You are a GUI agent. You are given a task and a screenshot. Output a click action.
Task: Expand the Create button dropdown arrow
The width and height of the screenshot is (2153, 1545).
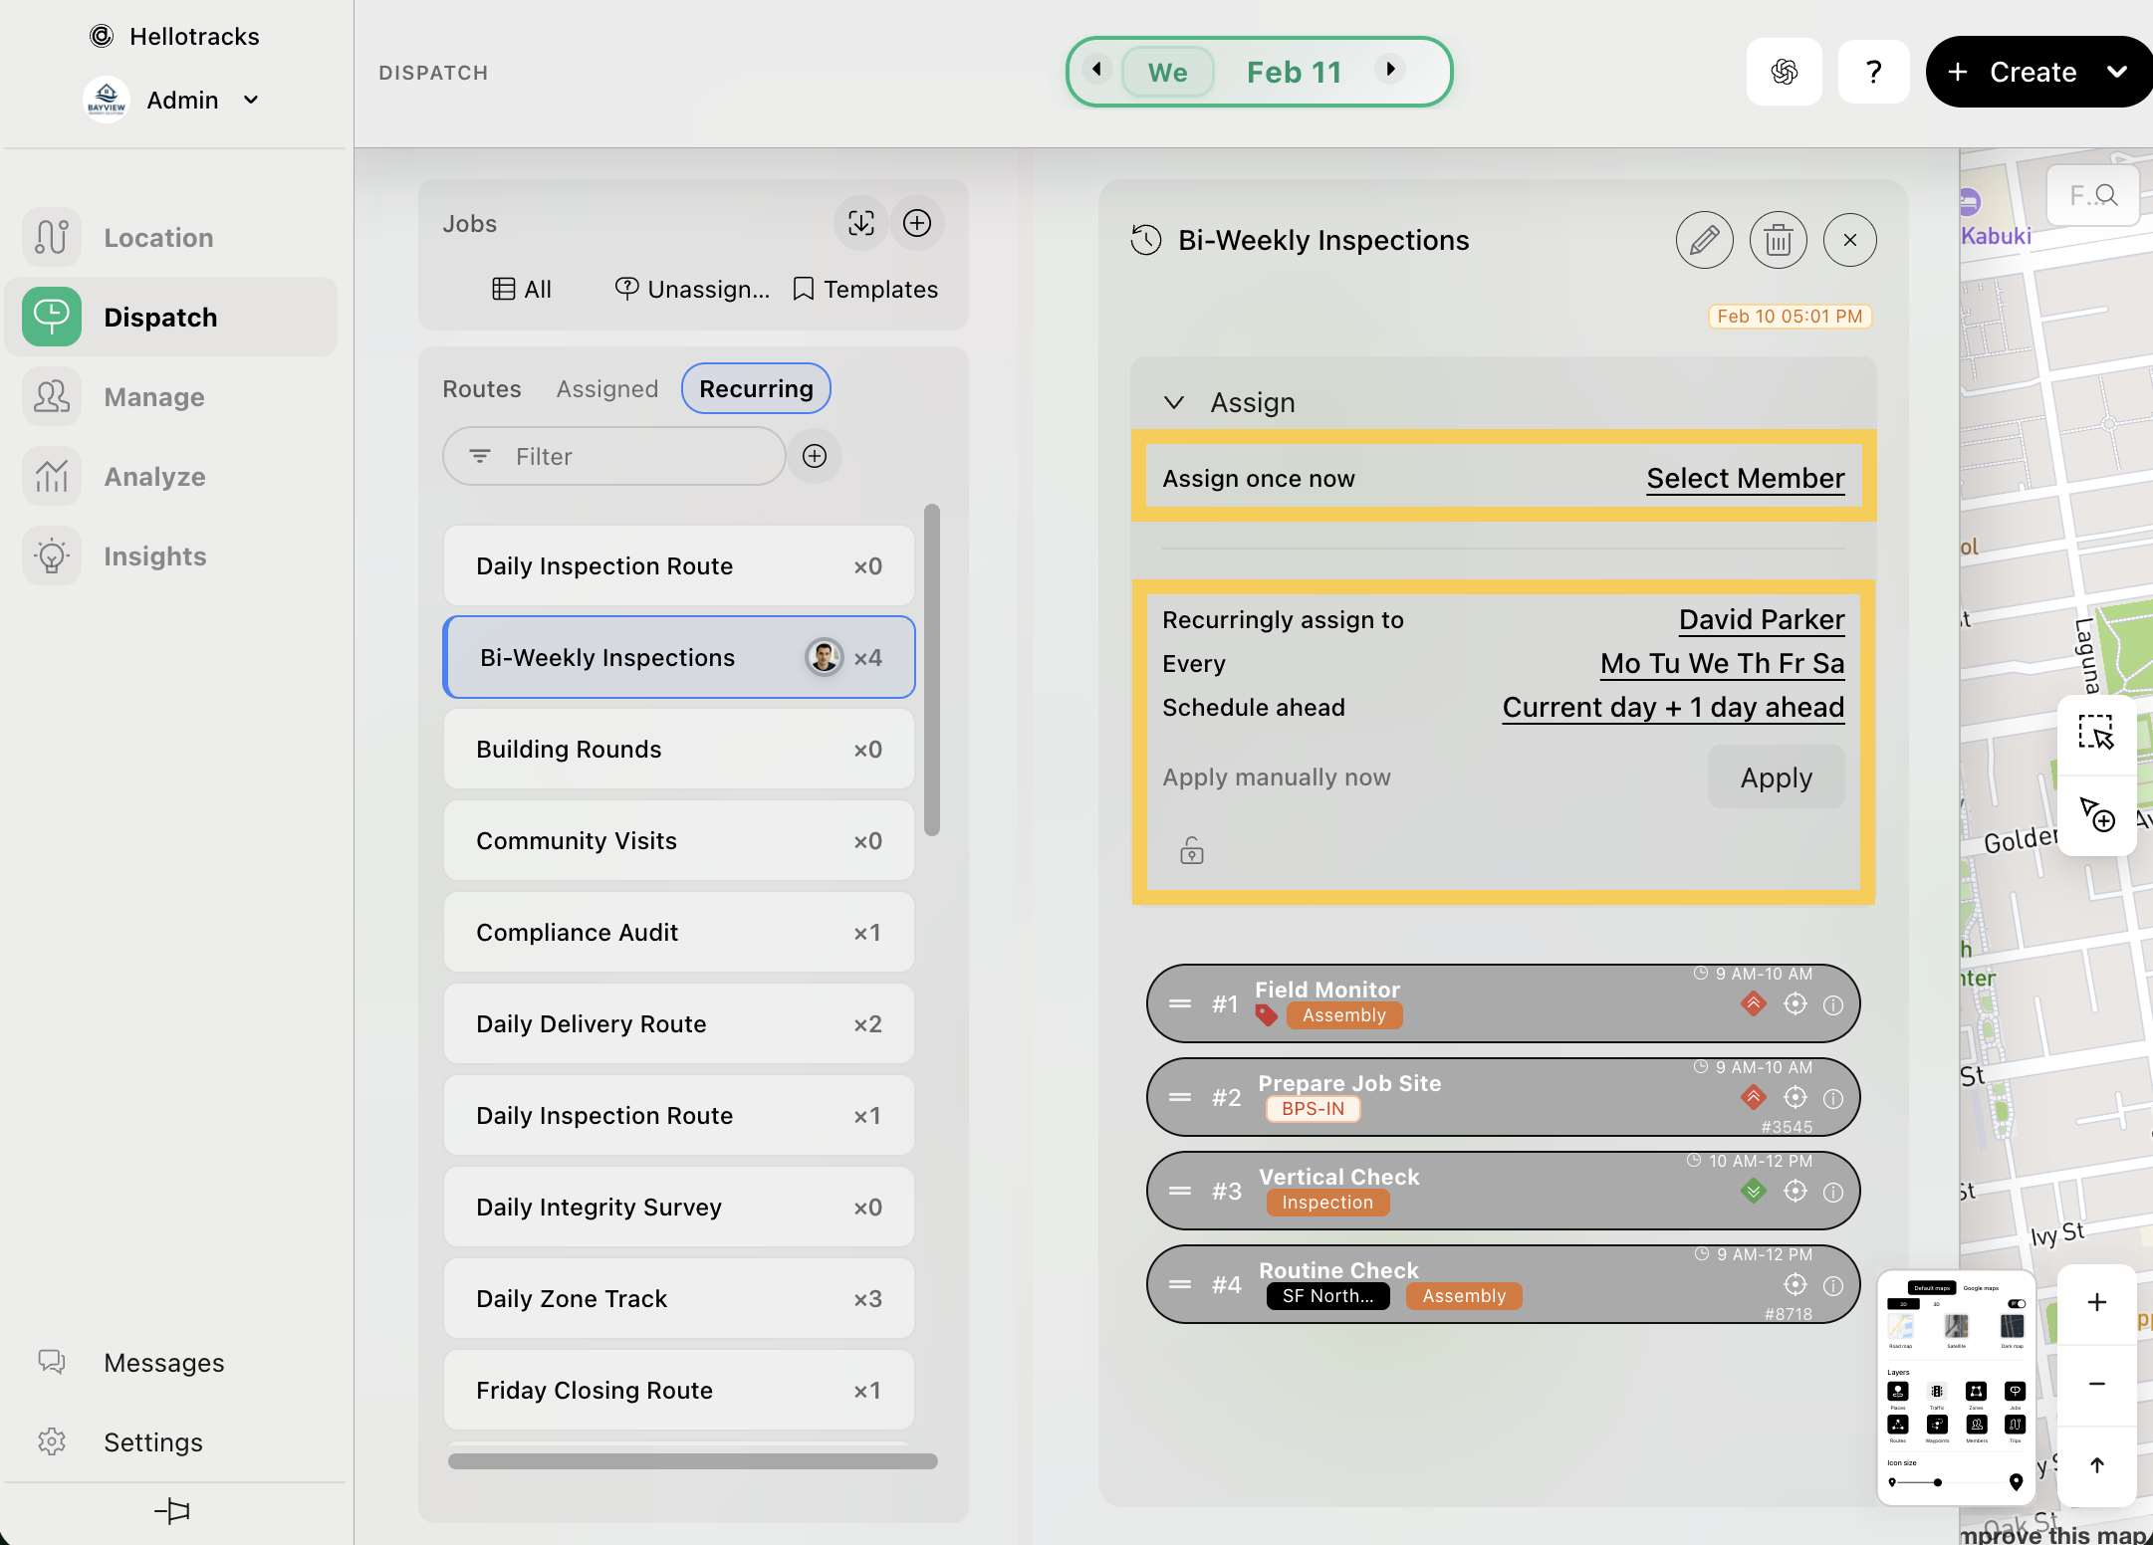tap(2117, 72)
